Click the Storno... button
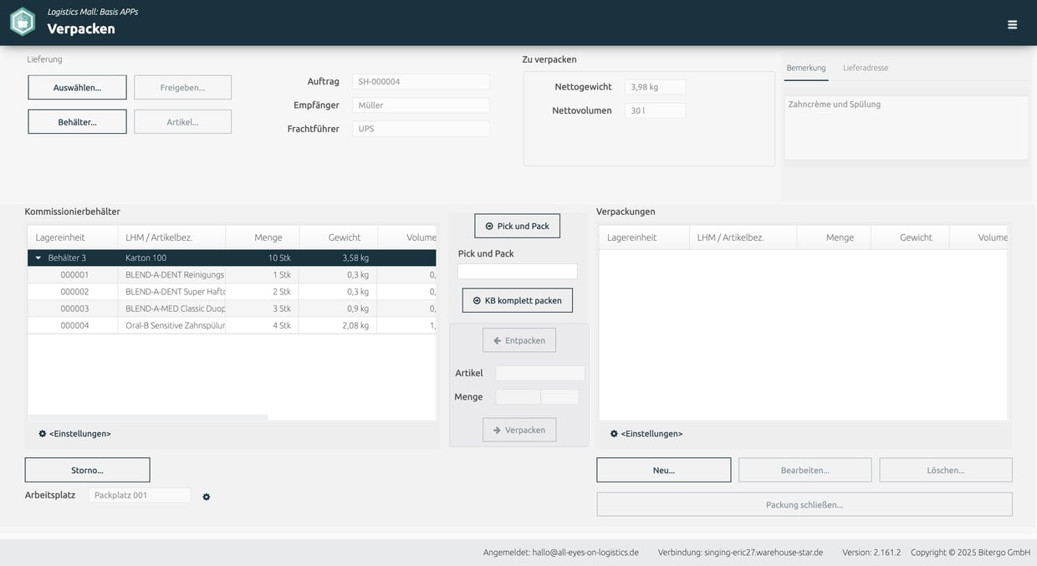The width and height of the screenshot is (1037, 566). (x=87, y=470)
